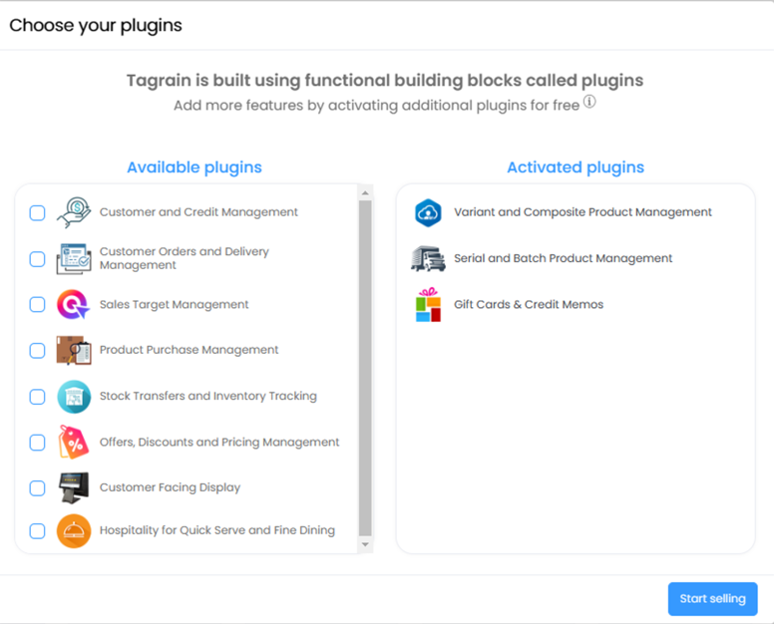Screen dimensions: 774x624
Task: Tick the Sales Target Management checkbox
Action: point(37,305)
